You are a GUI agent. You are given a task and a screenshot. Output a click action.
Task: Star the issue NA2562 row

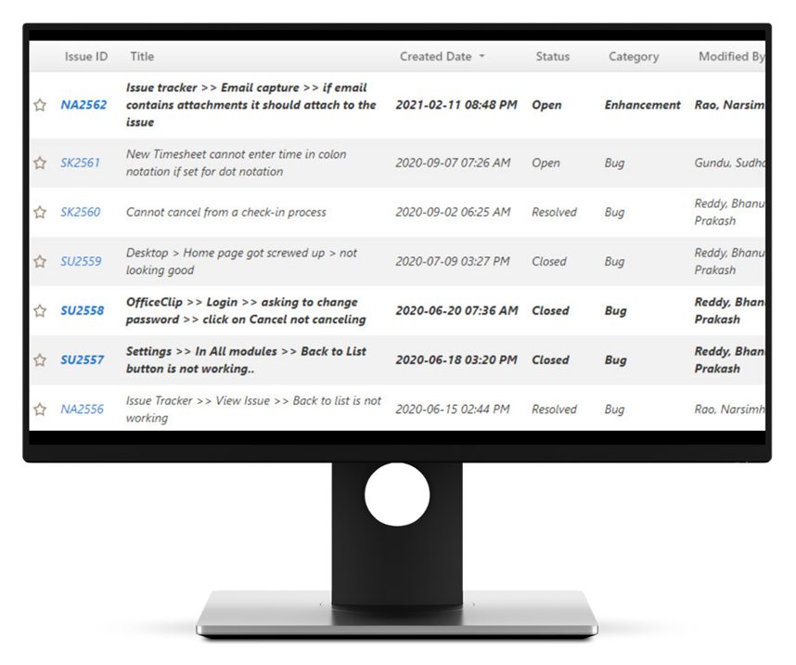(40, 105)
